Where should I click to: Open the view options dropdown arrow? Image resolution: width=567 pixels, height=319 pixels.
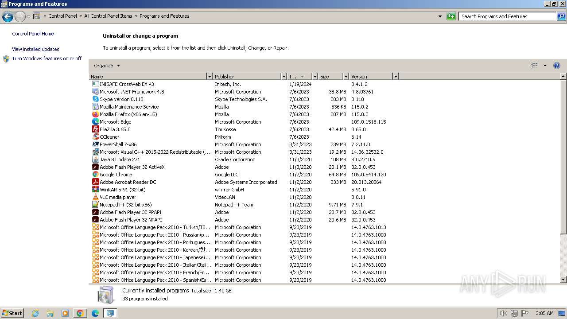545,66
